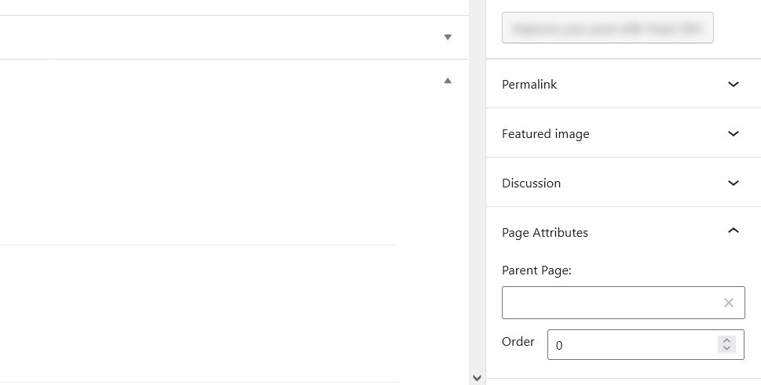761x385 pixels.
Task: Click inside the Order number field
Action: 646,345
